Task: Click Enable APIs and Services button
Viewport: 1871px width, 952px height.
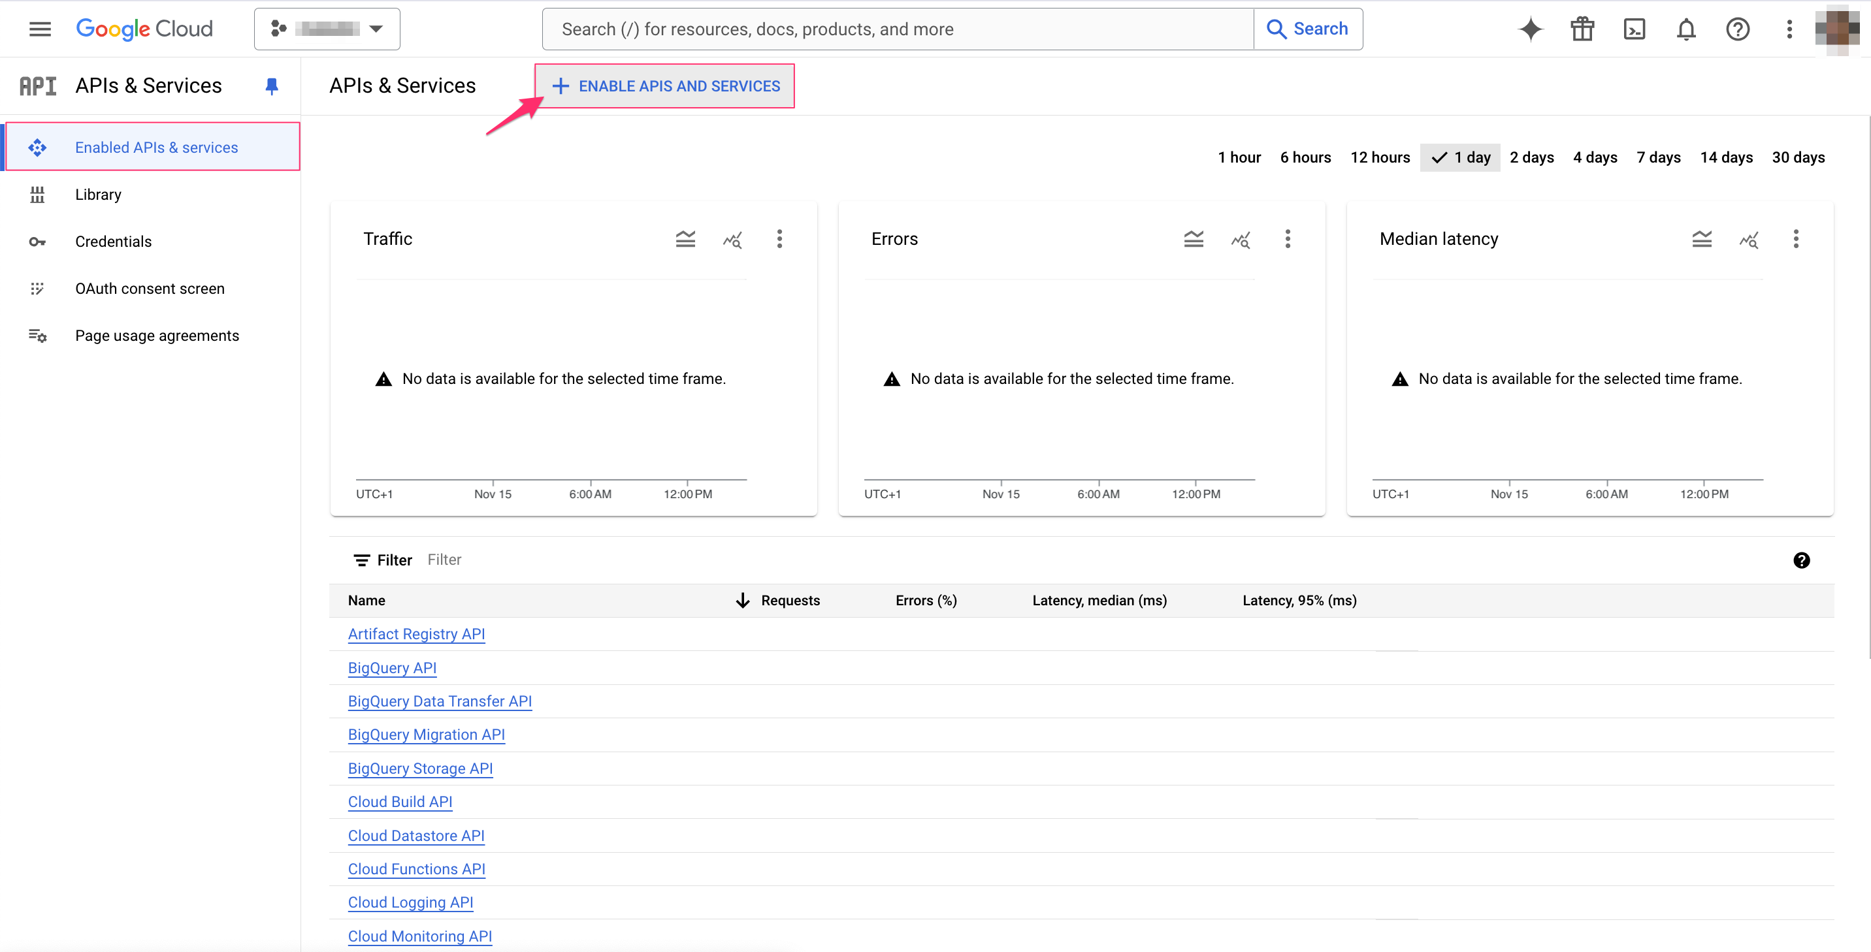Action: click(x=664, y=86)
